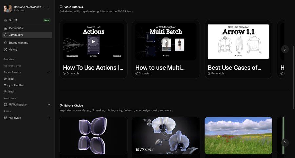Open the wildflower meadow thumbnail
This screenshot has width=295, height=158.
[238, 136]
